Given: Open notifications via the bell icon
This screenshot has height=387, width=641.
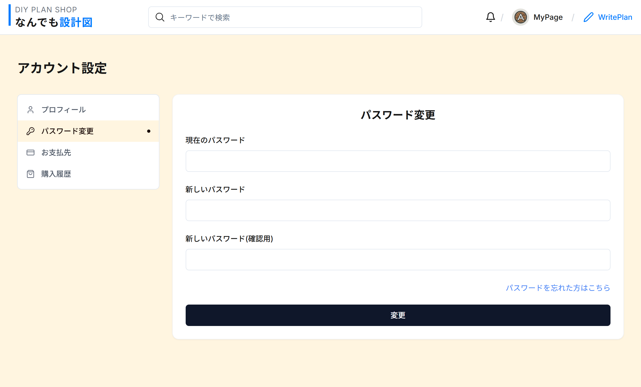Looking at the screenshot, I should 490,17.
